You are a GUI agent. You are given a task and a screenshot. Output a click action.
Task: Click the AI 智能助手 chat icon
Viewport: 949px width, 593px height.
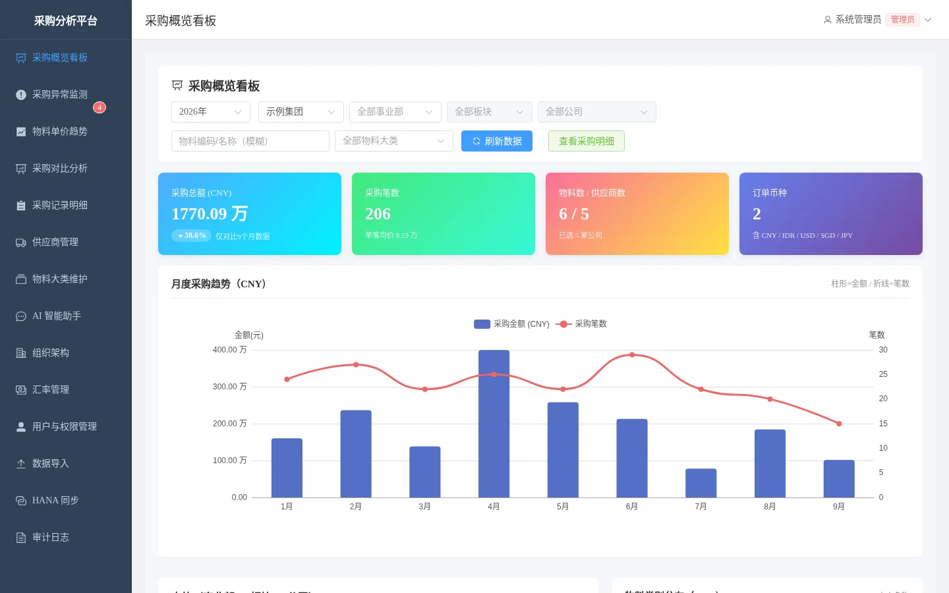pyautogui.click(x=21, y=316)
